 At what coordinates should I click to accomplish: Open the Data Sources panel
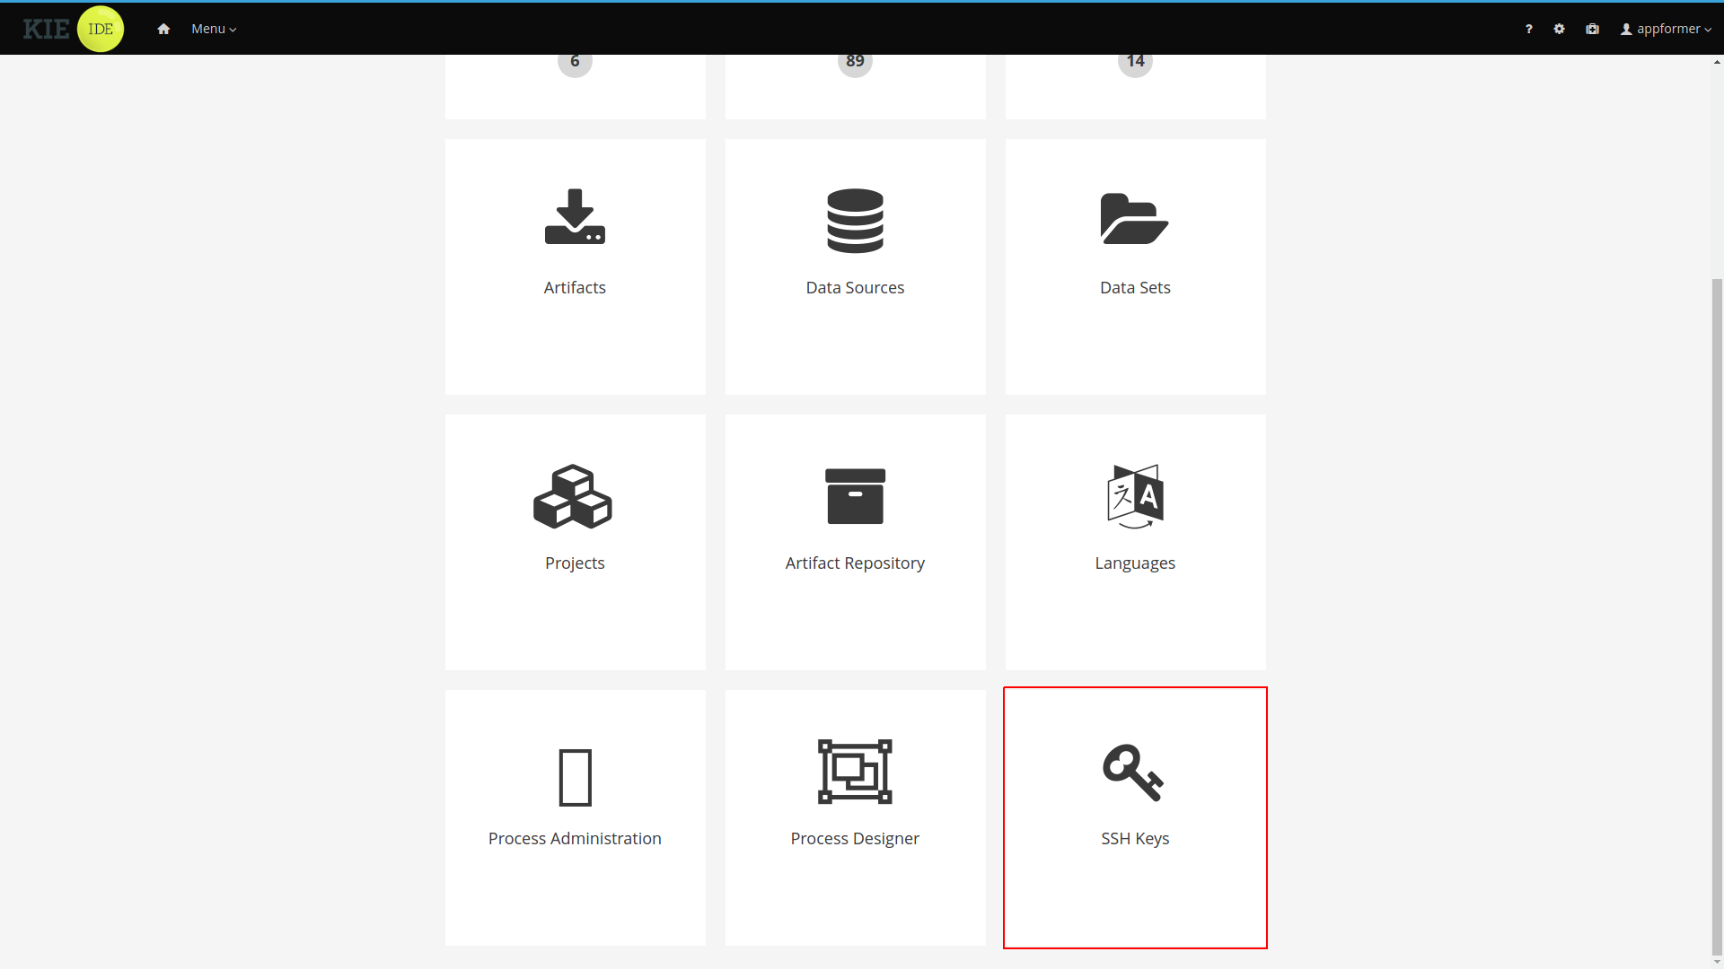tap(855, 266)
